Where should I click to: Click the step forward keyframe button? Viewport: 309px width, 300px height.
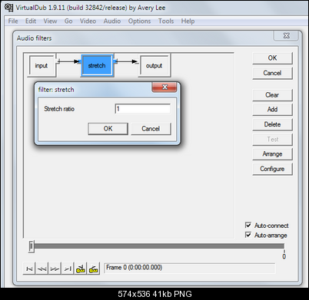pyautogui.click(x=55, y=269)
